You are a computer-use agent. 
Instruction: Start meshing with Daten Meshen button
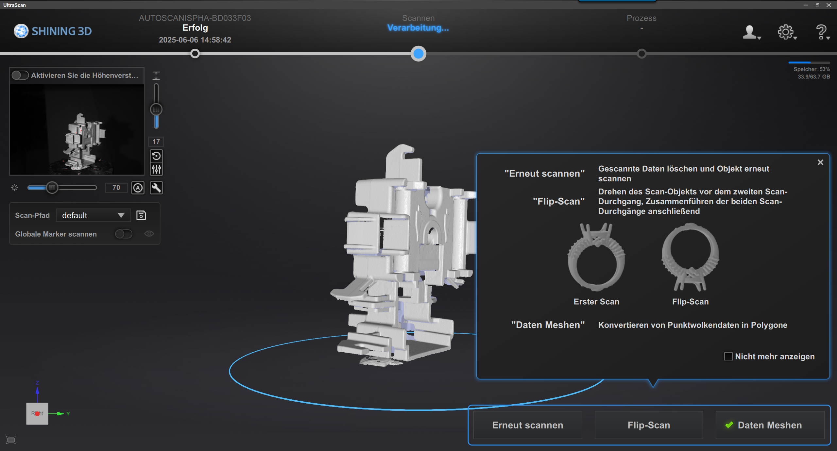pos(770,425)
